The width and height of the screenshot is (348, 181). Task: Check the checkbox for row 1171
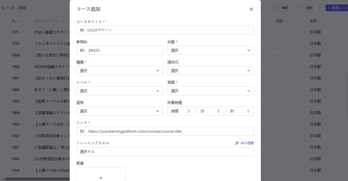3,32
